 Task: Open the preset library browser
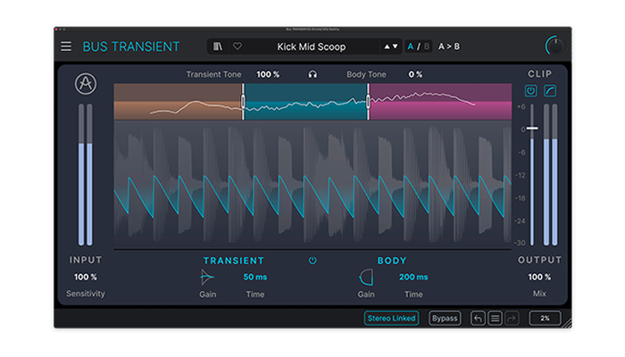point(218,46)
